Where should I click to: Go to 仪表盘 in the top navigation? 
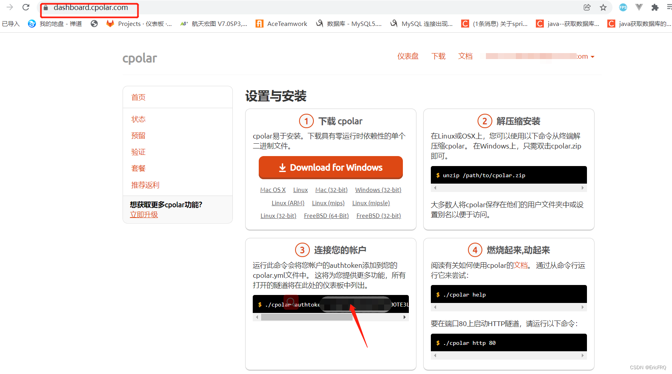[x=408, y=56]
